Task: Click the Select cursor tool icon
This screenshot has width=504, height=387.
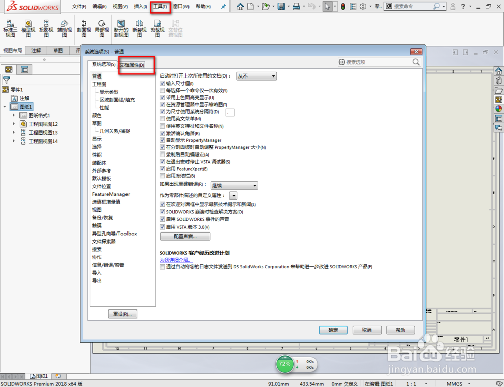Action: 327,6
